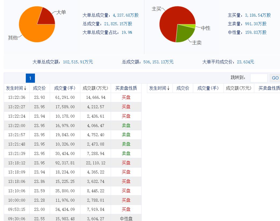Click amount 22,110.12 cell
Image resolution: width=280 pixels, height=221 pixels.
(96, 163)
